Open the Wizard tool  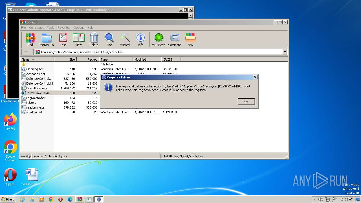point(125,39)
